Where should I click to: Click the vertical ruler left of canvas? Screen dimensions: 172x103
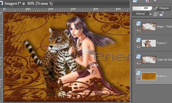pos(2,57)
